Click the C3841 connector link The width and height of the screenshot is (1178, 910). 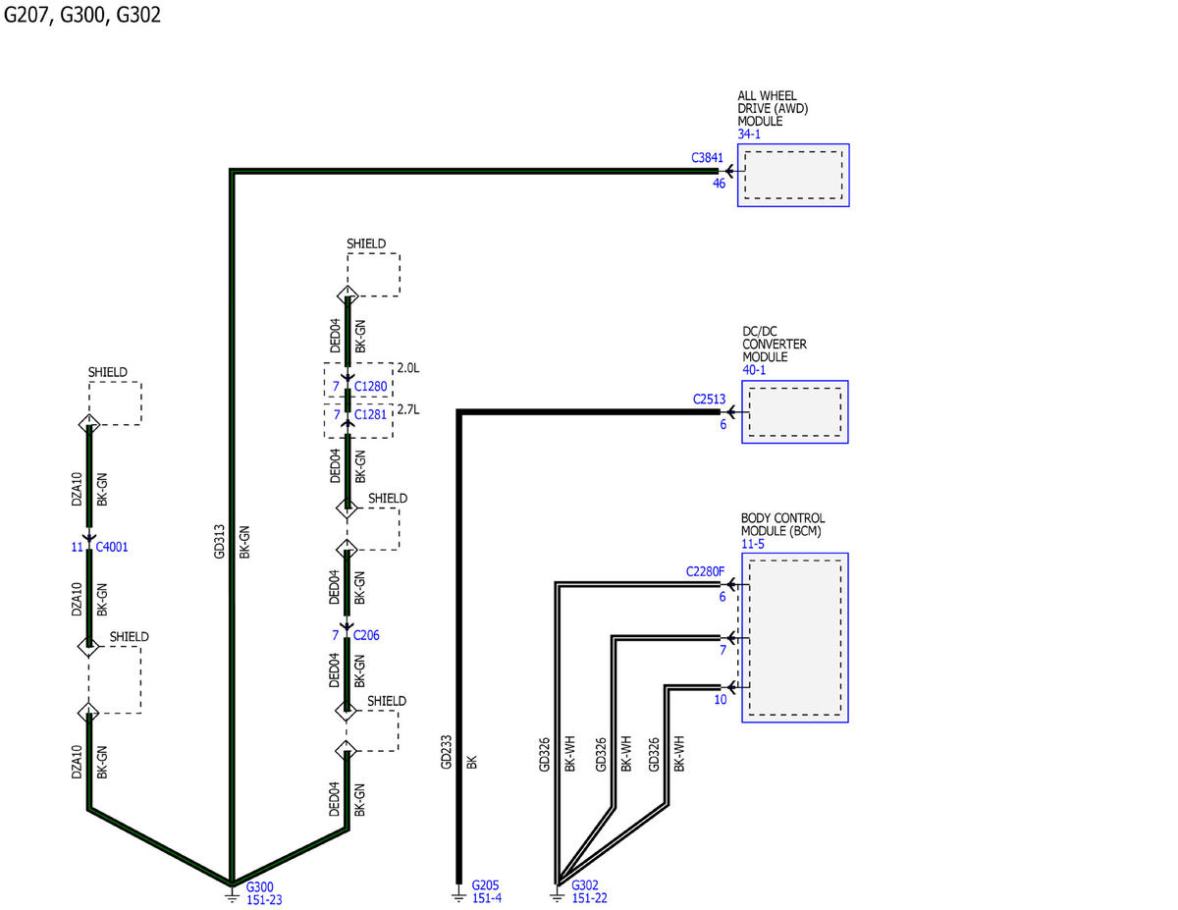tap(707, 157)
